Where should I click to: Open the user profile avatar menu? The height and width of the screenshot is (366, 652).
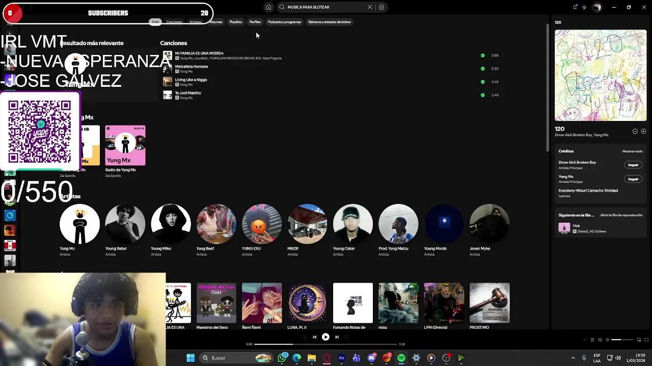597,7
